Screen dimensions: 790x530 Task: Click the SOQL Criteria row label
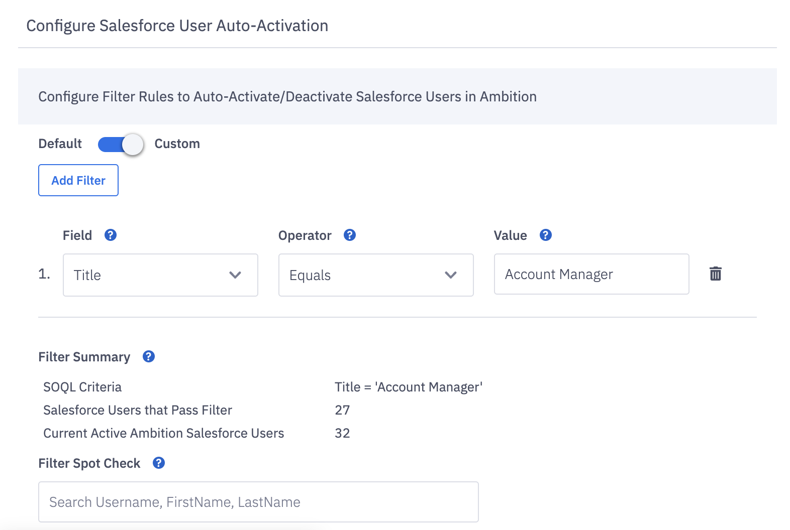(82, 387)
